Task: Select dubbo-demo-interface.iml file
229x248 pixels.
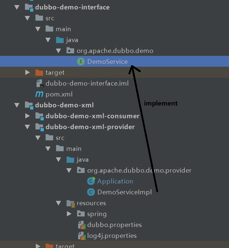Action: pos(87,83)
